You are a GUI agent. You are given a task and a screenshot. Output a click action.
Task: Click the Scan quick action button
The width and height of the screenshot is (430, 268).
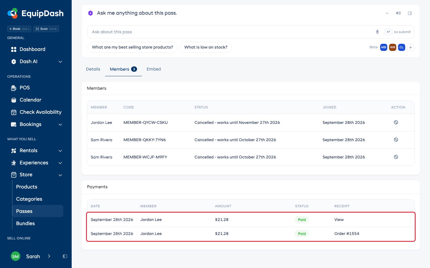pos(46,29)
